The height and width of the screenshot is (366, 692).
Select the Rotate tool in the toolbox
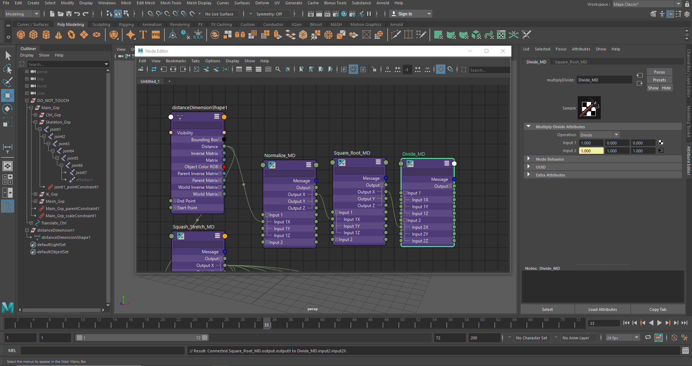pos(8,109)
